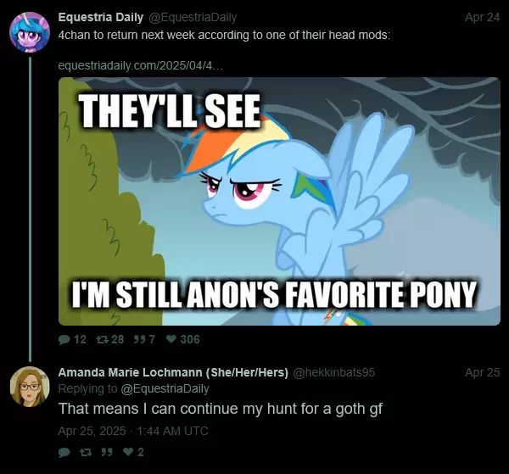
Task: Open Amanda Marie Lochmann's avatar picture
Action: point(30,387)
